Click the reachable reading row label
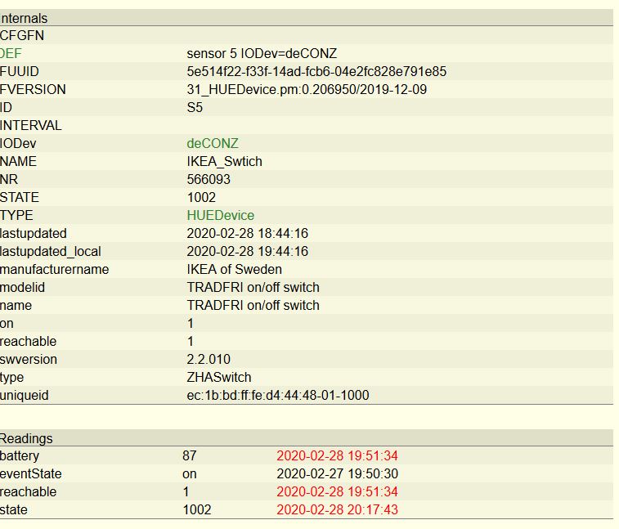619x529 pixels. pyautogui.click(x=28, y=492)
